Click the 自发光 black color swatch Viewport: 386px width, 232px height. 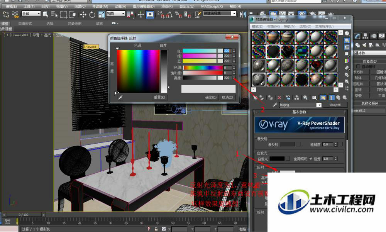[x=277, y=159]
